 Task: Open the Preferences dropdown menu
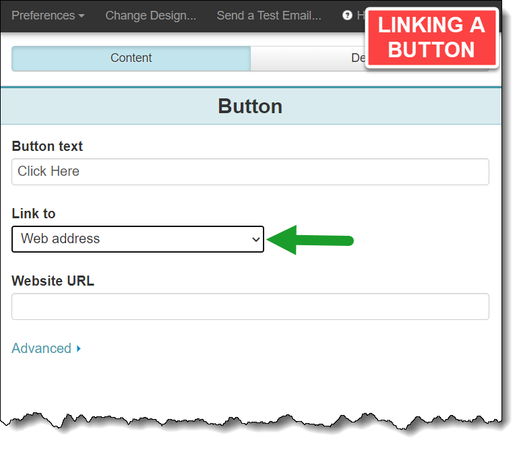coord(48,15)
